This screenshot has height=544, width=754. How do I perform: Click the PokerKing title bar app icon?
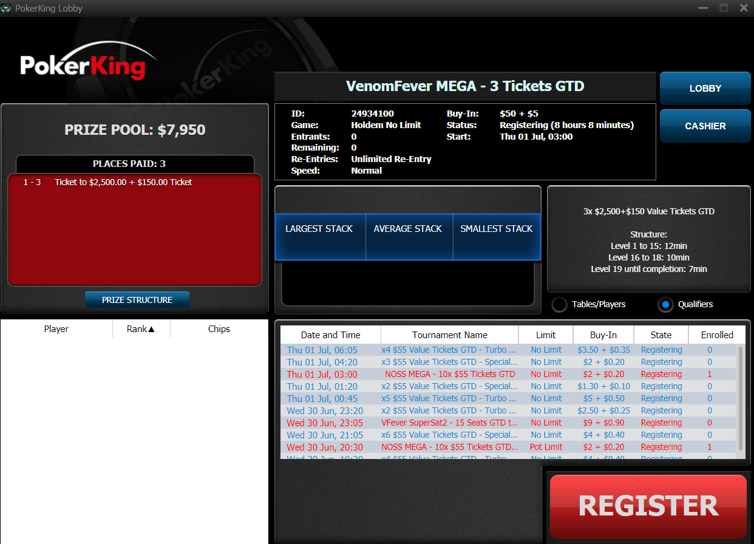pos(6,8)
